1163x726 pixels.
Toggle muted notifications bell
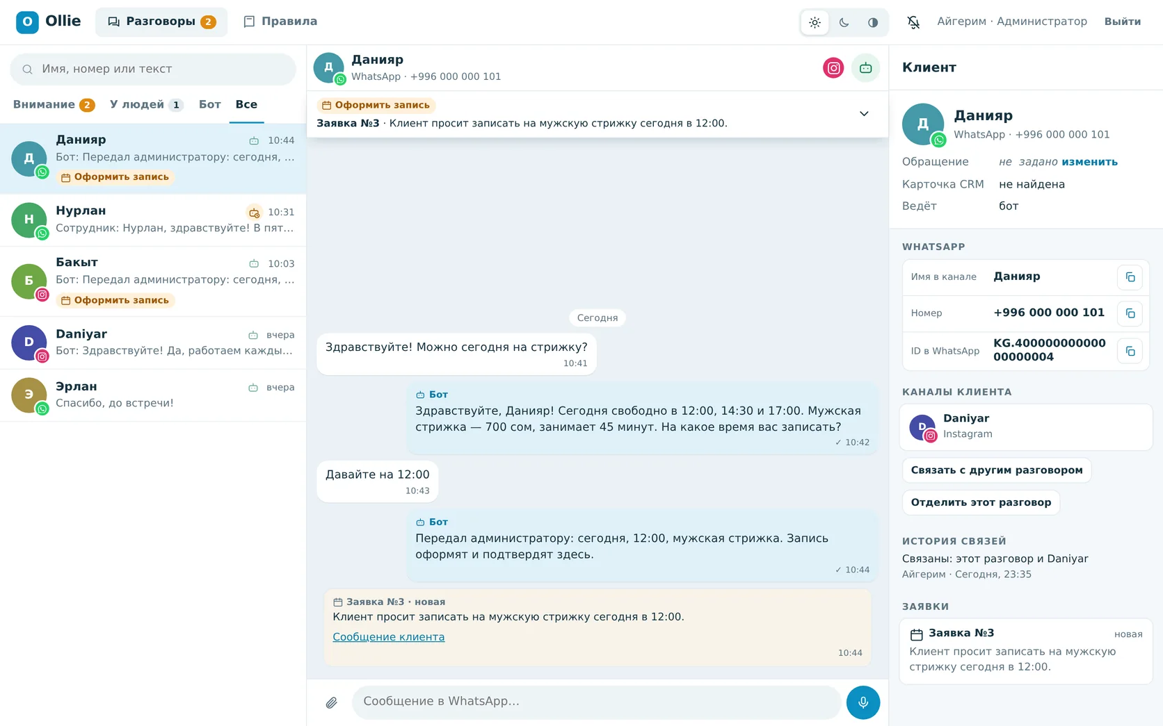click(913, 22)
